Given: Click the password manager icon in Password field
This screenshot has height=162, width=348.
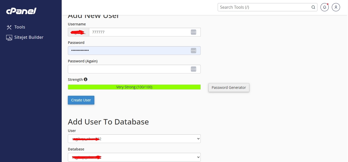Looking at the screenshot, I should click(194, 51).
